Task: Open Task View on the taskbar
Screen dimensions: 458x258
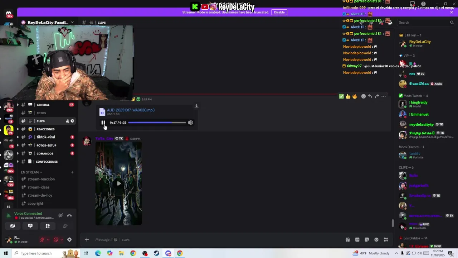Action: (86, 253)
